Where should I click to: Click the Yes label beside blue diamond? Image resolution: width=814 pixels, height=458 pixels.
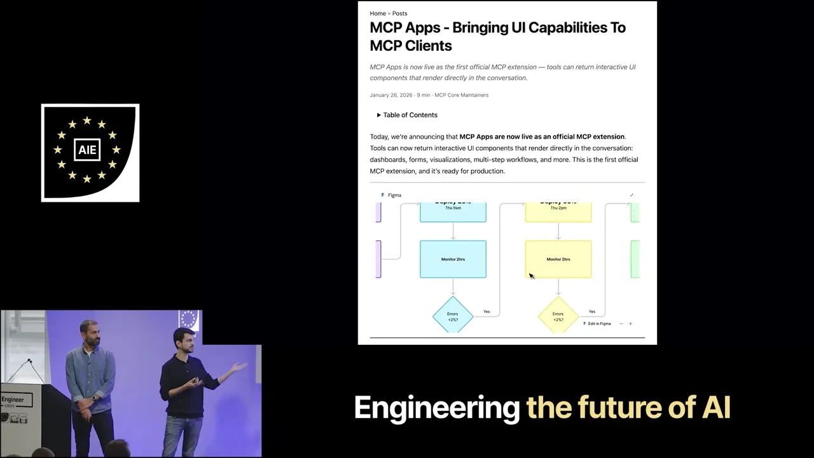[x=486, y=312]
